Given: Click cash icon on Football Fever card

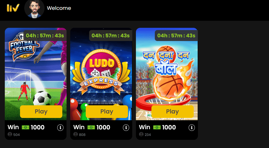Looking at the screenshot, I should [x=26, y=127].
